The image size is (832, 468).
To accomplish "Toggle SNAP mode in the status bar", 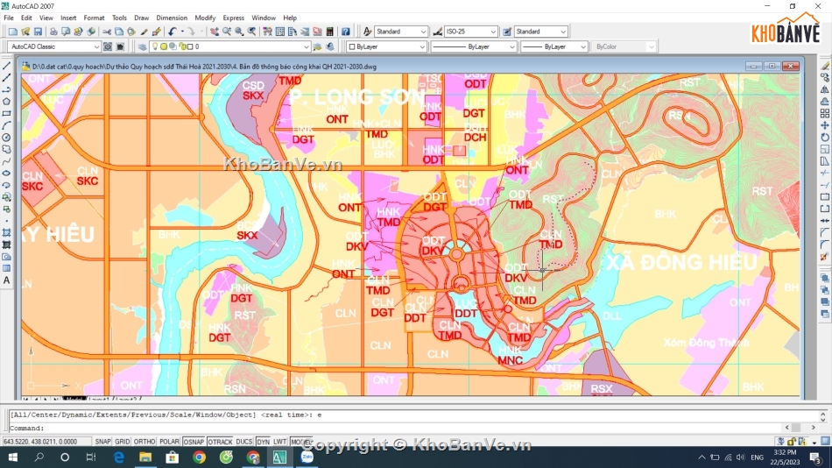I will (x=103, y=442).
